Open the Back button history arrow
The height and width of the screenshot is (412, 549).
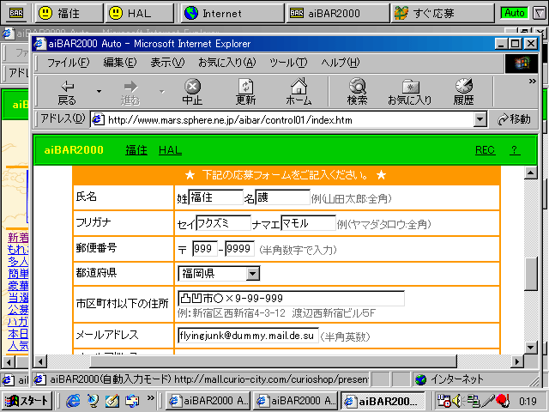100,92
